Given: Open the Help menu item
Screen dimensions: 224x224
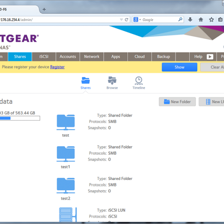Looking at the screenshot, I should tap(198, 57).
